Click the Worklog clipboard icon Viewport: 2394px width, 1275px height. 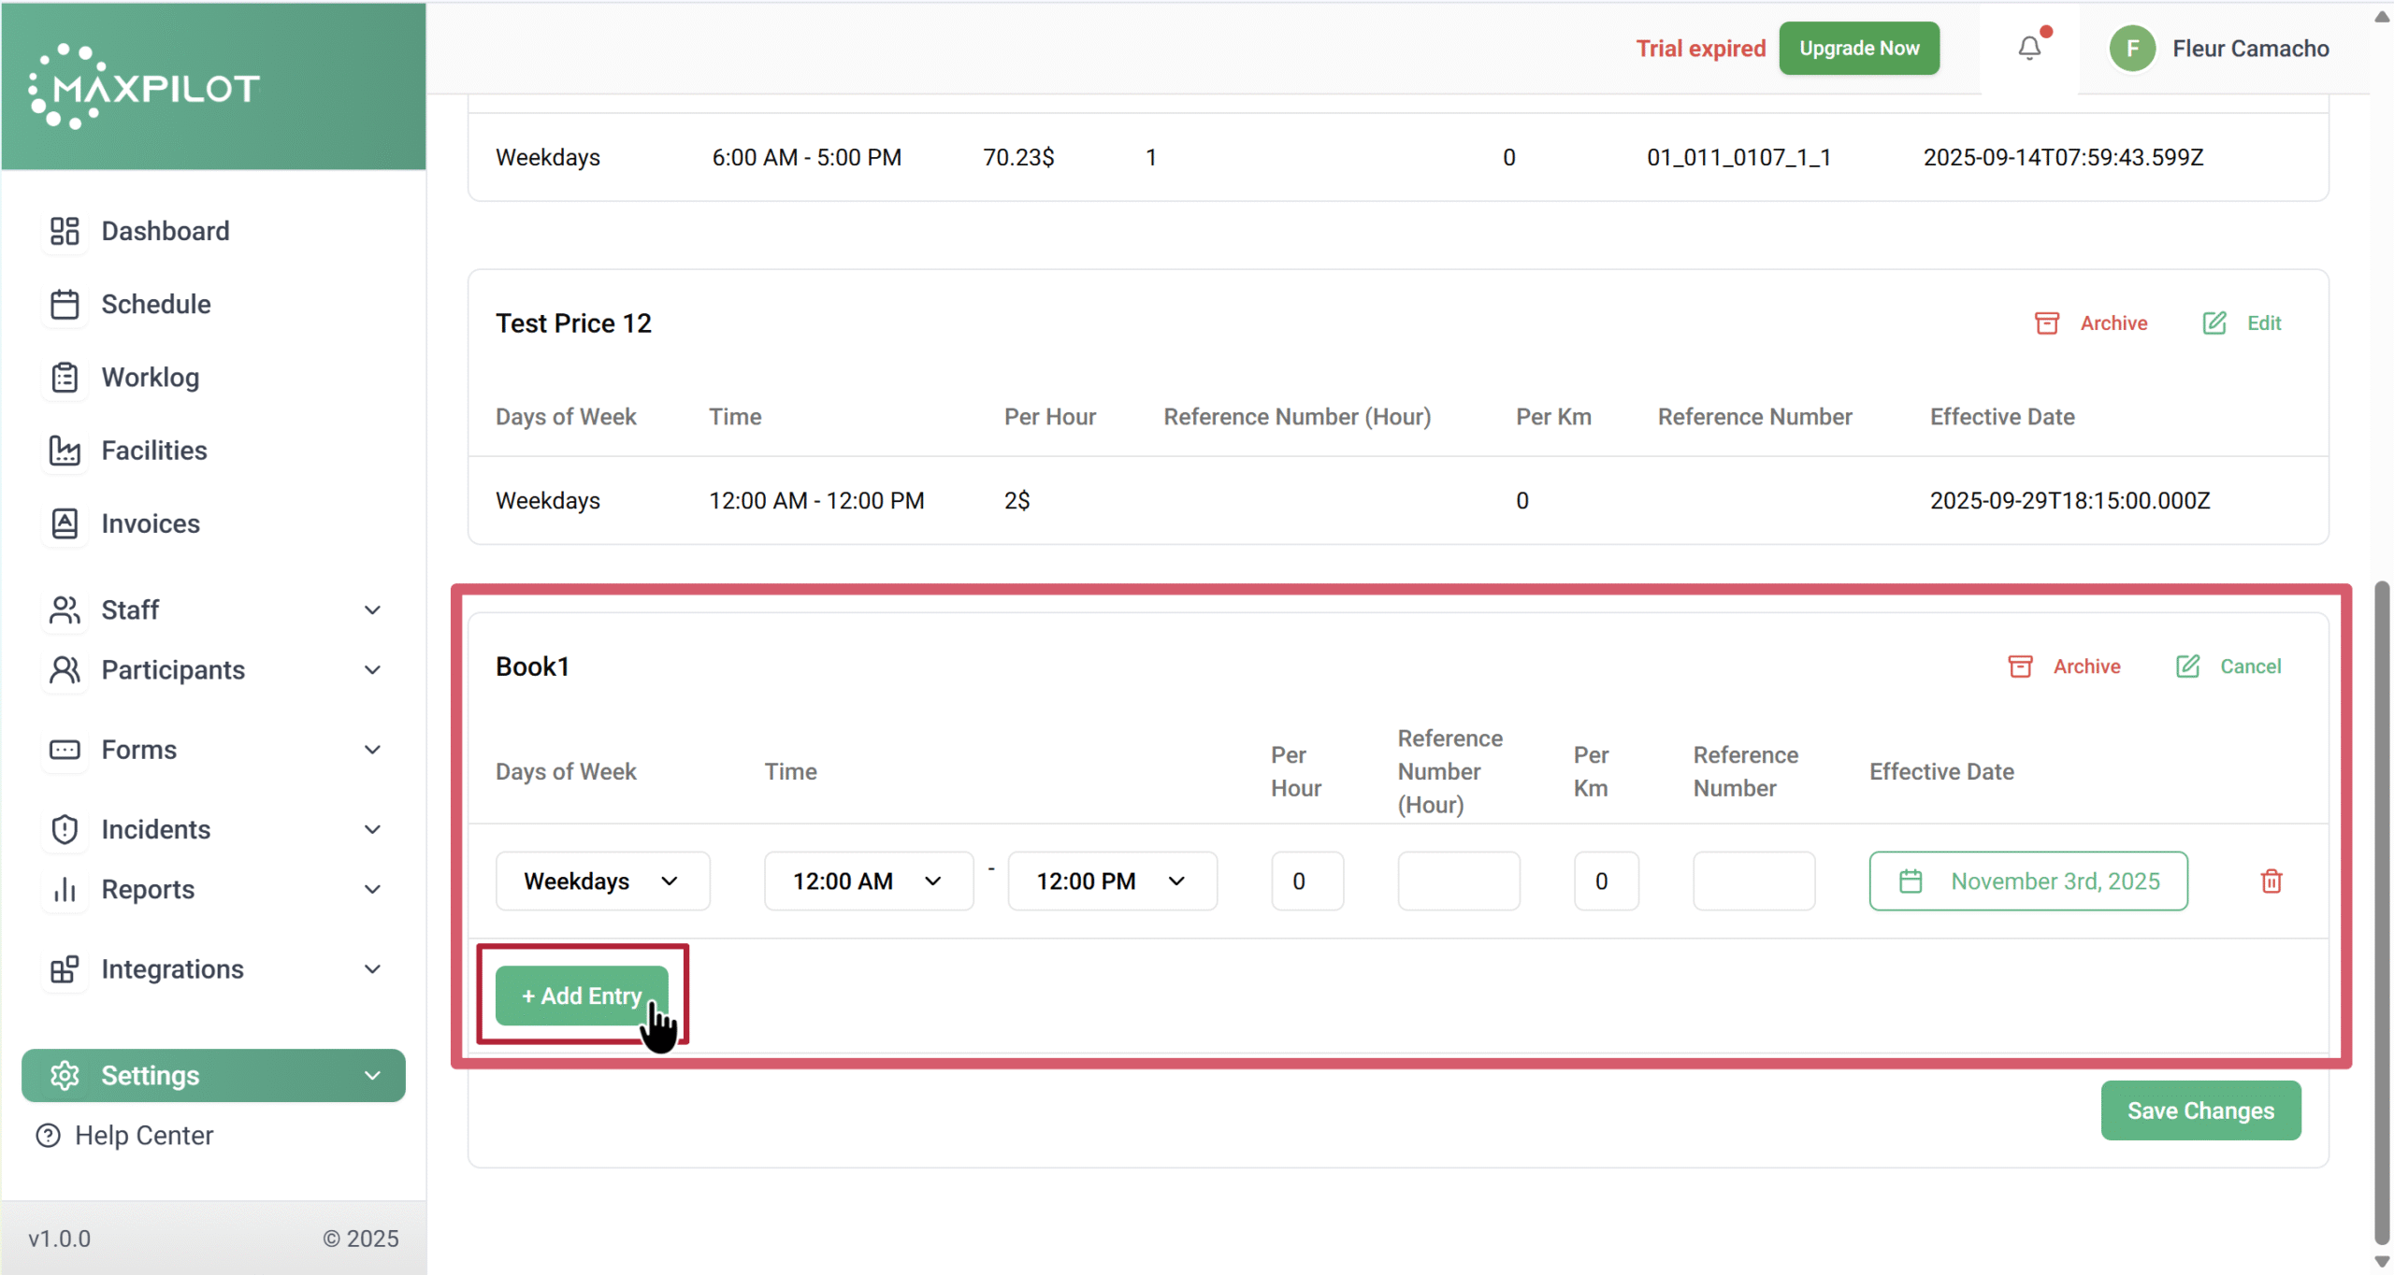pyautogui.click(x=65, y=377)
